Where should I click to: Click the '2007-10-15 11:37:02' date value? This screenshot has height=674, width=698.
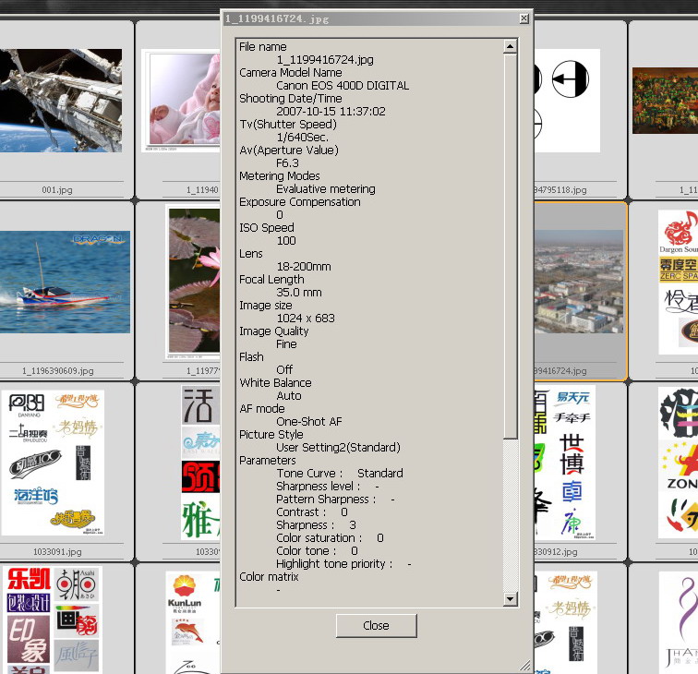pos(331,112)
